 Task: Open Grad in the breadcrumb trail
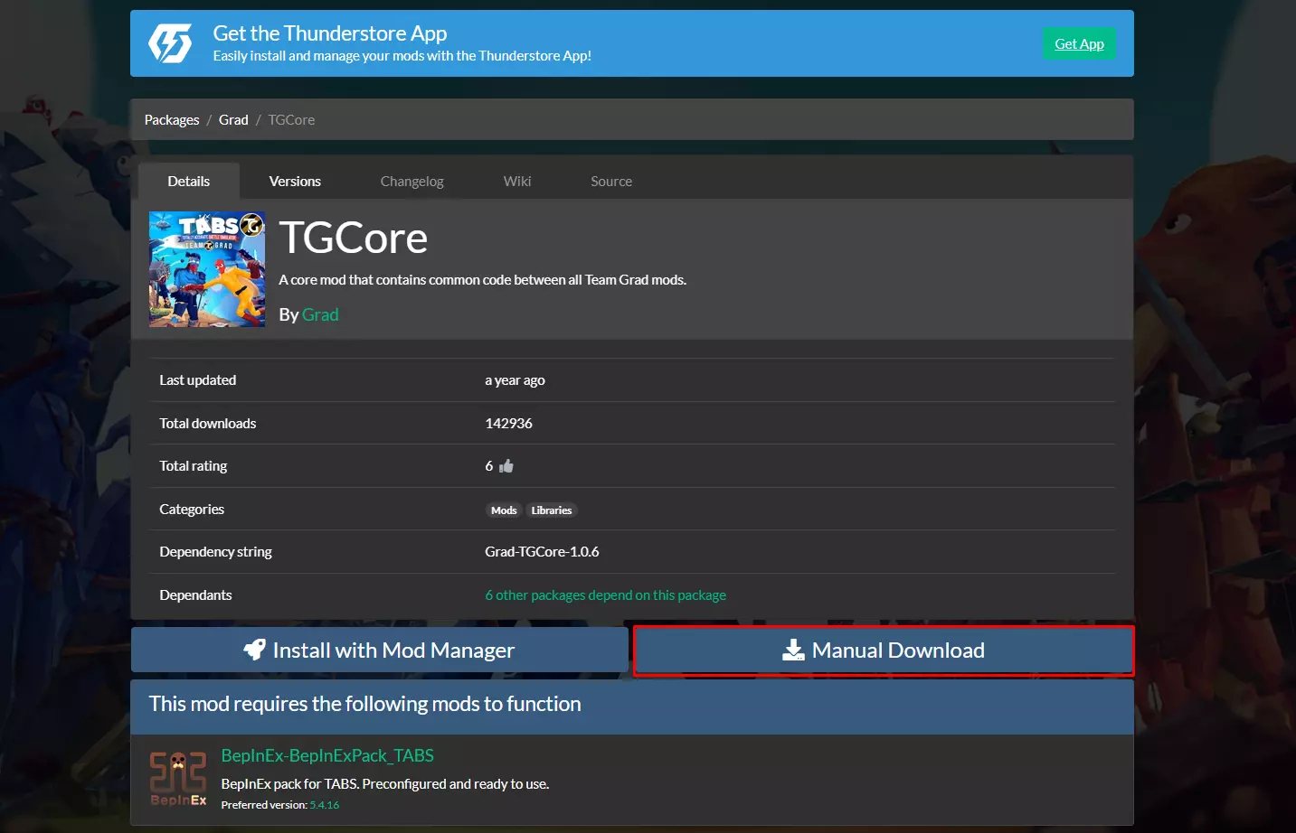click(233, 120)
